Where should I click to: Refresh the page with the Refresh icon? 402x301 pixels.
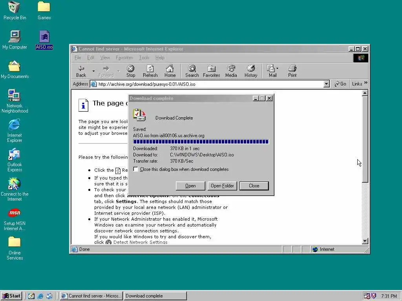pyautogui.click(x=150, y=71)
